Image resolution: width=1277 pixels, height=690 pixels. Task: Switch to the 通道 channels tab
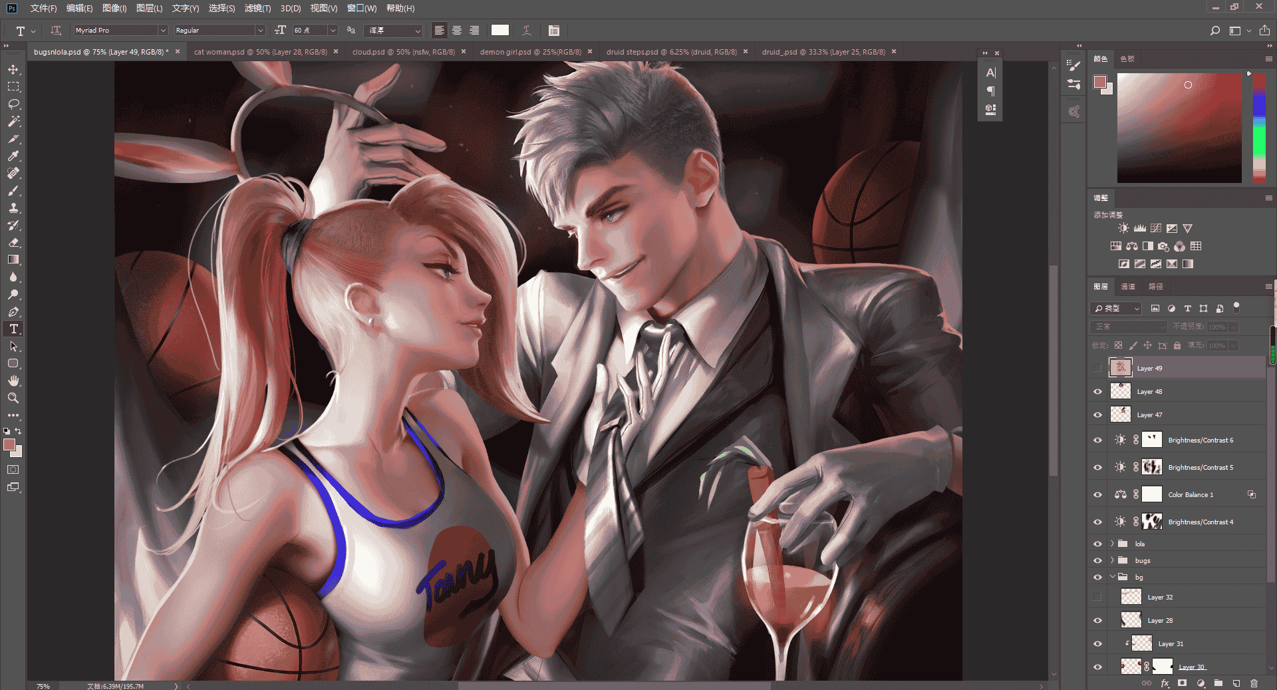point(1128,286)
